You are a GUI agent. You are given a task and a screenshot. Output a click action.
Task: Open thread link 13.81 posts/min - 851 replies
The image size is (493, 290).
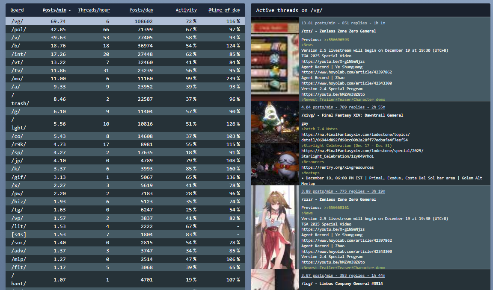pos(343,23)
